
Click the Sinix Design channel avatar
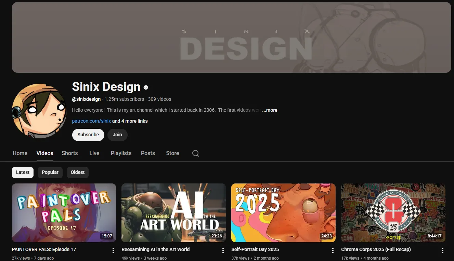pyautogui.click(x=39, y=110)
